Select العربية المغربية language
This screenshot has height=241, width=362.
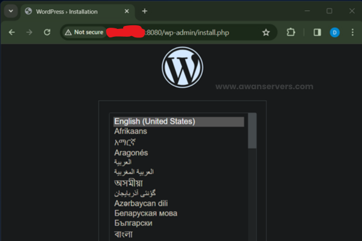179,172
